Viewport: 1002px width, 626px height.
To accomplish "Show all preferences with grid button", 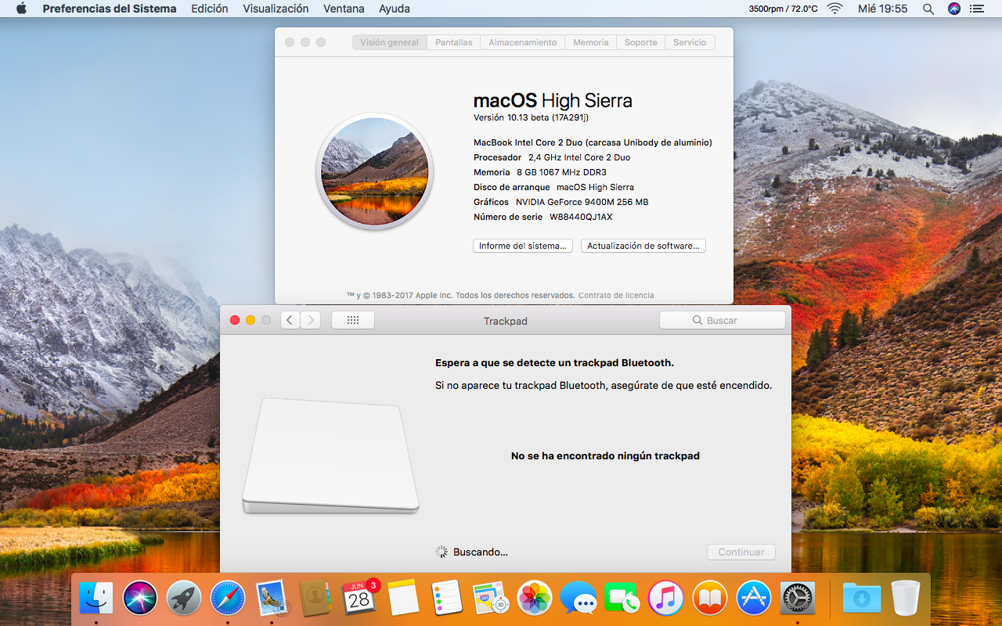I will pos(353,320).
